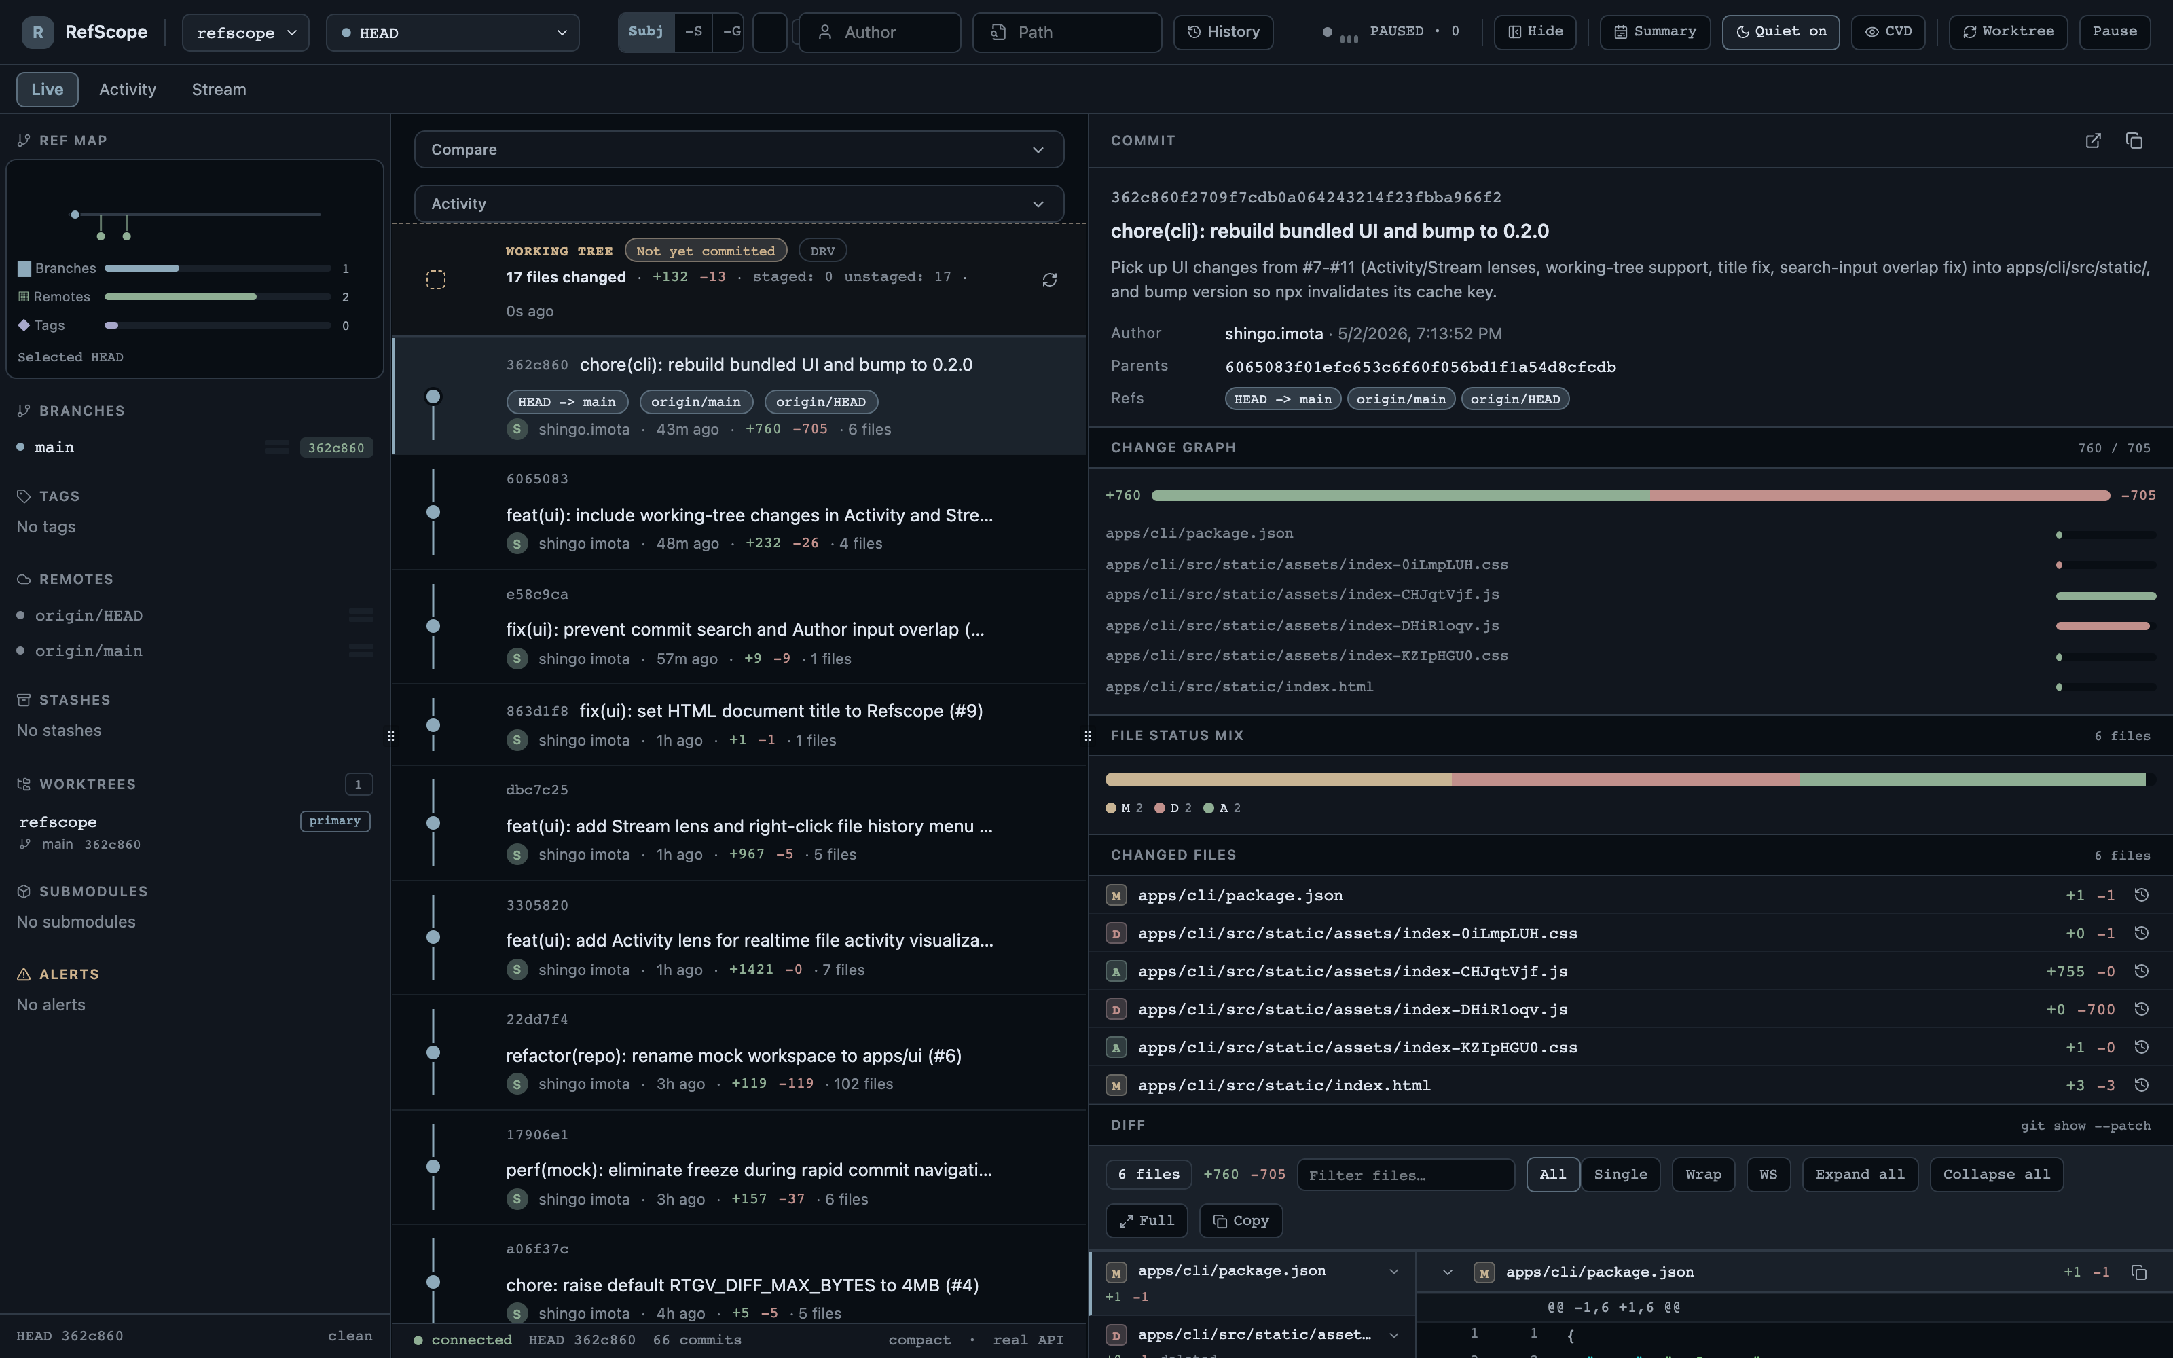Toggle -S pickaxe search mode
The width and height of the screenshot is (2173, 1358).
[693, 31]
